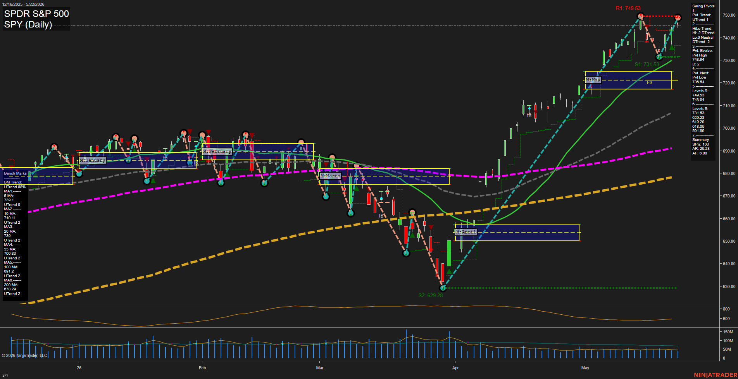The image size is (738, 379).
Task: Click the 12/16/2025 - 5/22/2026 date range
Action: pos(23,4)
